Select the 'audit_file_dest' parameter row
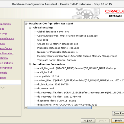Viewport: 124px width, 124px height. [76, 68]
